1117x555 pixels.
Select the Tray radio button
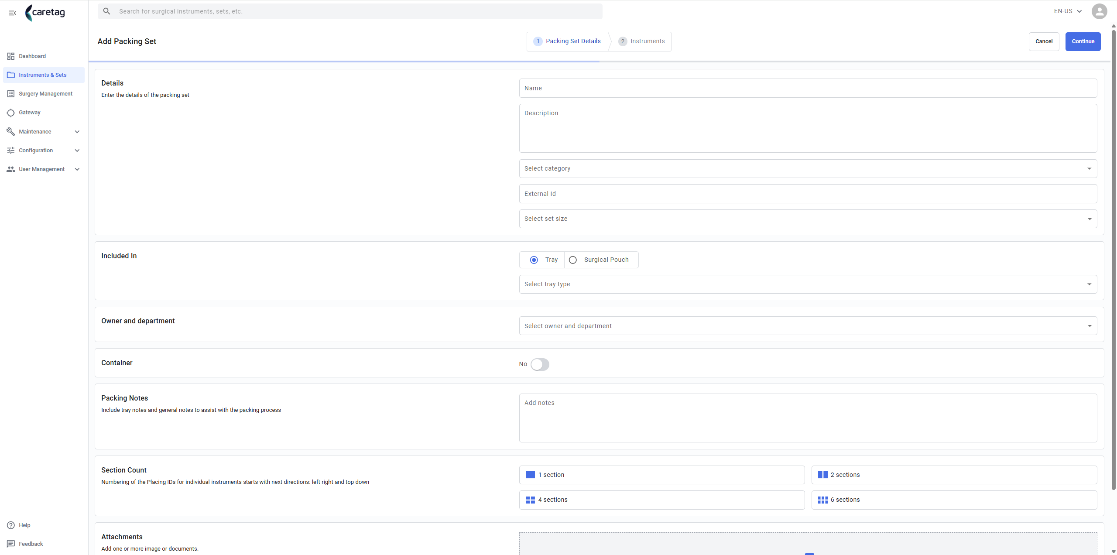tap(534, 260)
